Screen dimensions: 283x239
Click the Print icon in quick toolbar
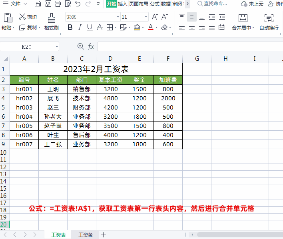point(58,4)
